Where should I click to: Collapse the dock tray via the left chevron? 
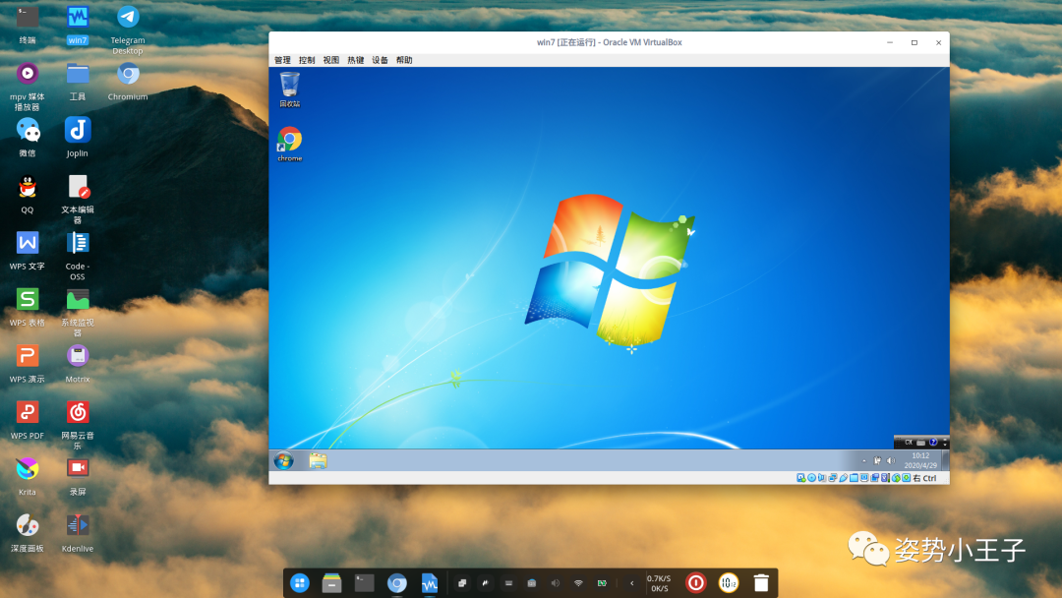tap(630, 582)
